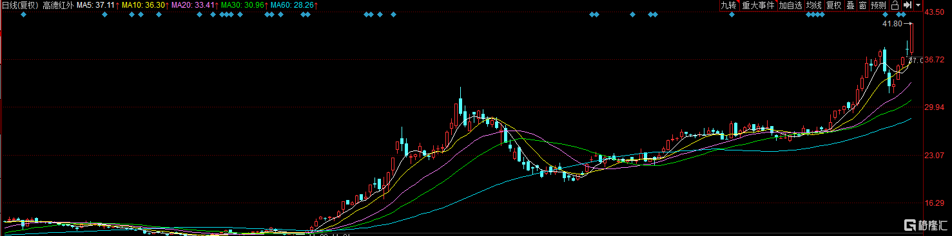Open the toolbar dropdown arrow at far right
This screenshot has width=952, height=236.
tap(918, 5)
